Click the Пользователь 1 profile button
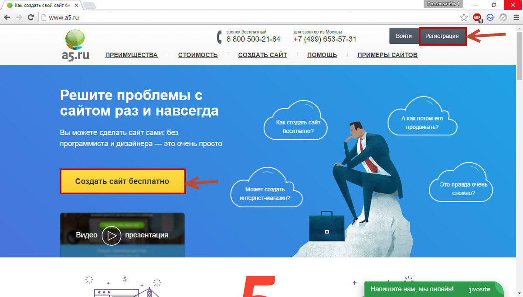The width and height of the screenshot is (523, 297). (x=443, y=3)
